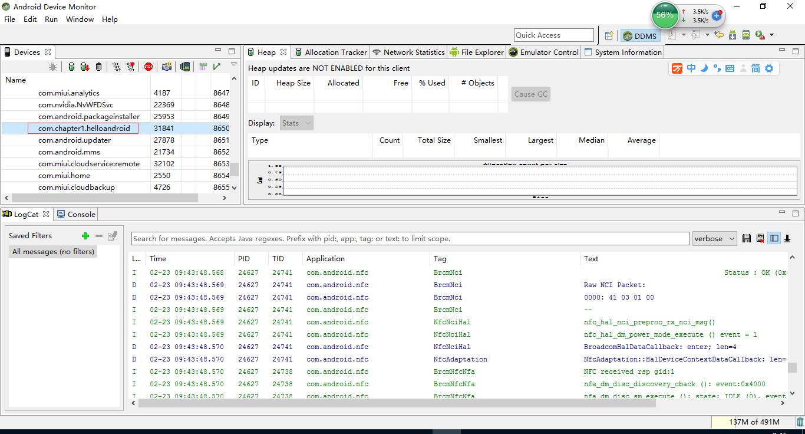805x434 pixels.
Task: Click the LogCat search messages field
Action: (410, 238)
